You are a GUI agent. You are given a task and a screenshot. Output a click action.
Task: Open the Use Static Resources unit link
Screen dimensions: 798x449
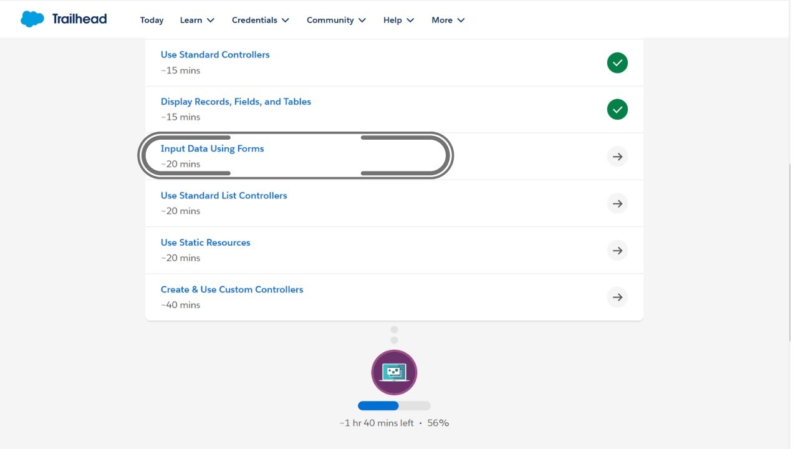205,243
